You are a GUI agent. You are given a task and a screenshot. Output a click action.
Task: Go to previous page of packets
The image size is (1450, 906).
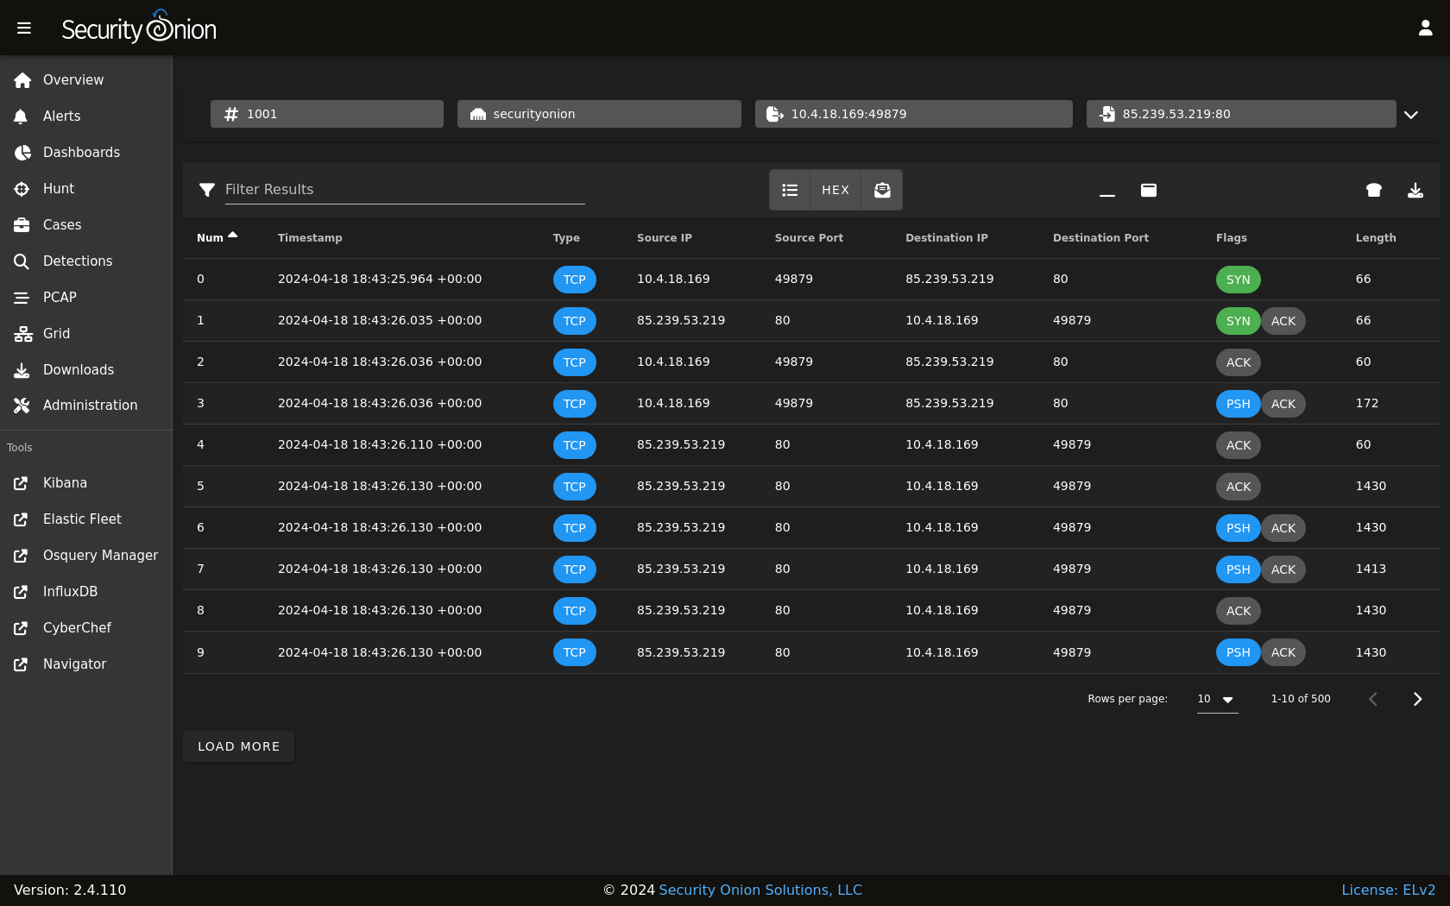[1373, 699]
